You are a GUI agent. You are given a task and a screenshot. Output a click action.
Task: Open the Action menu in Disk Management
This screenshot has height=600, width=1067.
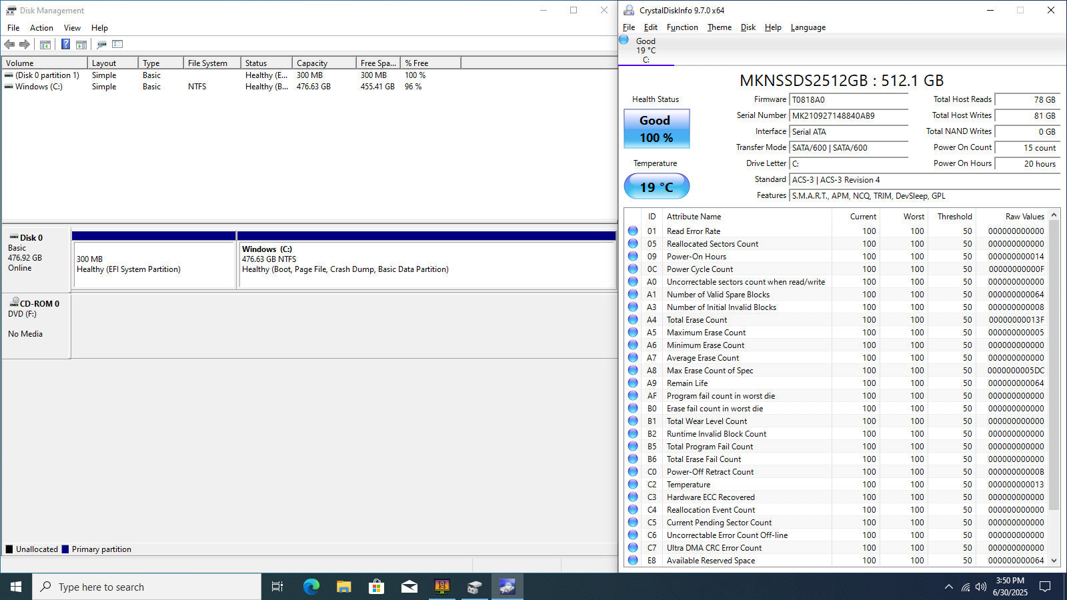41,28
